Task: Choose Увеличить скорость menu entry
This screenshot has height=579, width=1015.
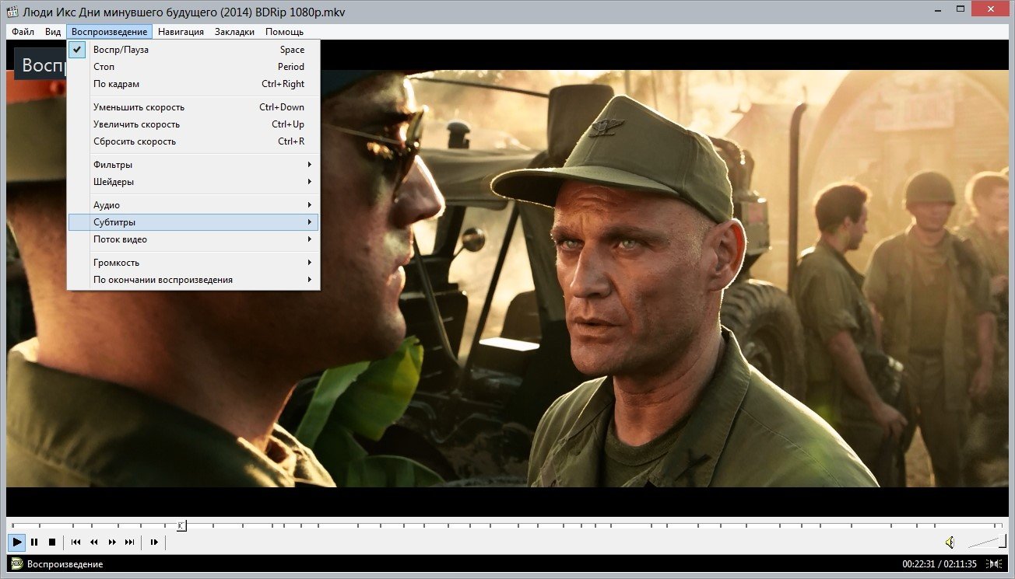Action: pyautogui.click(x=194, y=124)
